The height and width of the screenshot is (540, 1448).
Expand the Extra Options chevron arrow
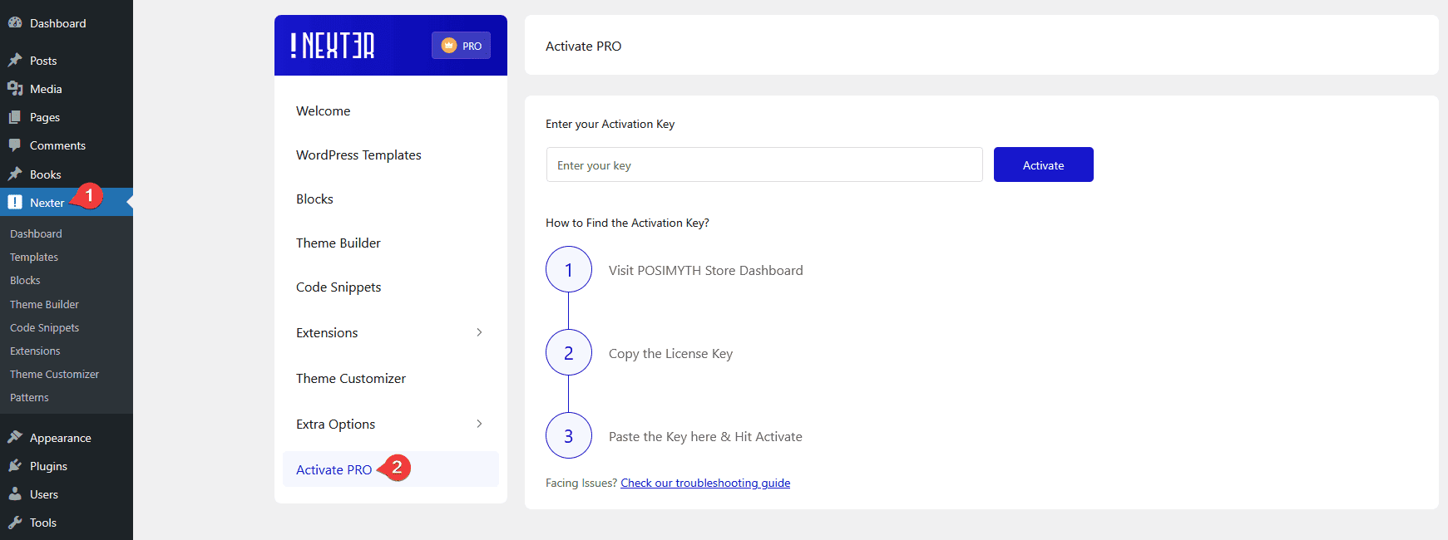coord(479,424)
